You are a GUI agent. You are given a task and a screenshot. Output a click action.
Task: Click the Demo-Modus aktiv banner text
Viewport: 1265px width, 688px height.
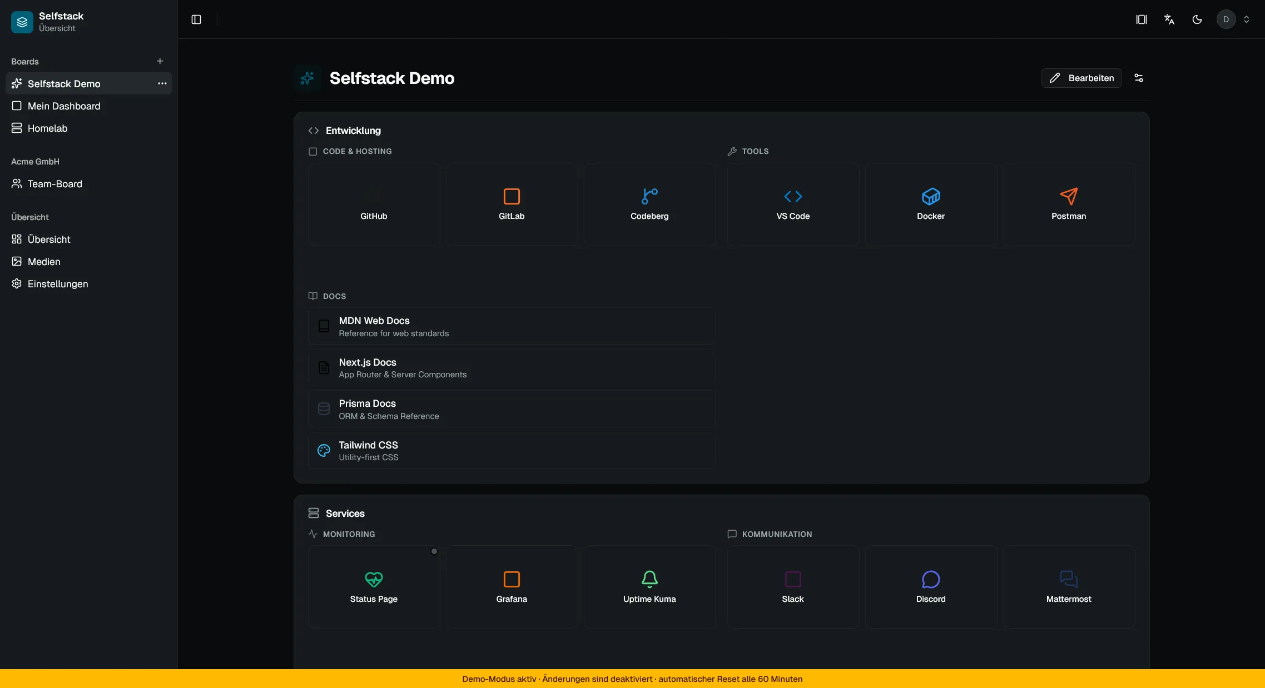tap(632, 679)
